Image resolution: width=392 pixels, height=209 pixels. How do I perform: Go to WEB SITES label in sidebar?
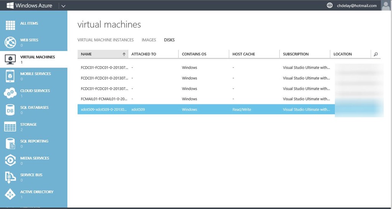click(29, 40)
